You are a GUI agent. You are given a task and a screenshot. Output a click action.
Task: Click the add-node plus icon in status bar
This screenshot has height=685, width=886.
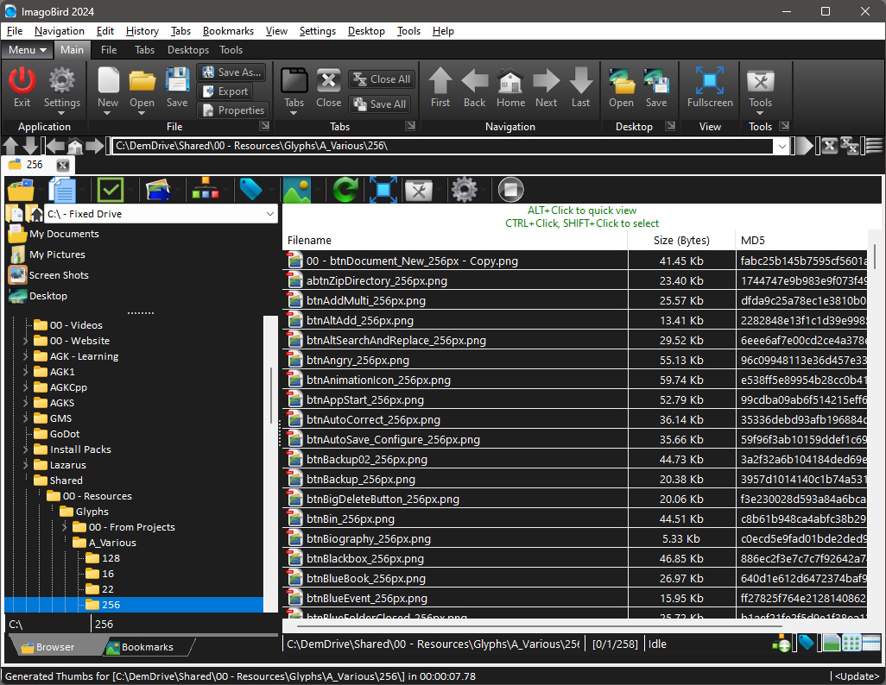[782, 644]
